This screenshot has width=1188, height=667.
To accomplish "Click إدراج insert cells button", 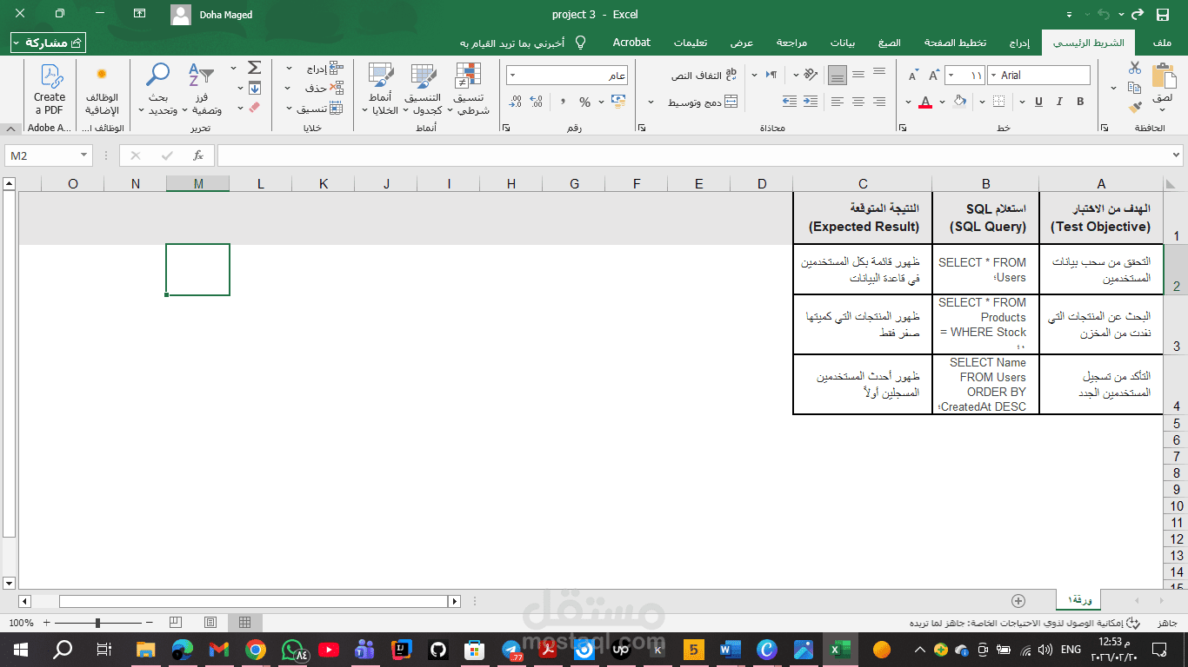I will 325,69.
